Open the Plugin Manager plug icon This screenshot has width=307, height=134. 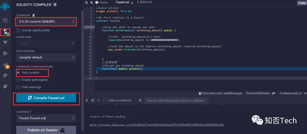[x=5, y=86]
